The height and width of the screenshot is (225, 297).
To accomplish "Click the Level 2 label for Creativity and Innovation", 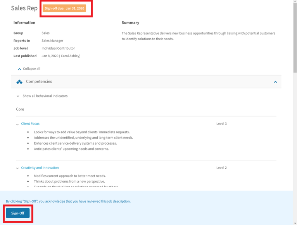I will click(x=221, y=168).
